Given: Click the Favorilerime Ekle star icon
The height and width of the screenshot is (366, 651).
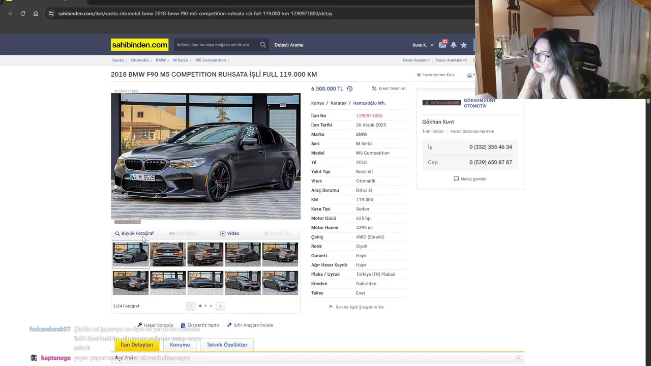Looking at the screenshot, I should click(x=419, y=75).
